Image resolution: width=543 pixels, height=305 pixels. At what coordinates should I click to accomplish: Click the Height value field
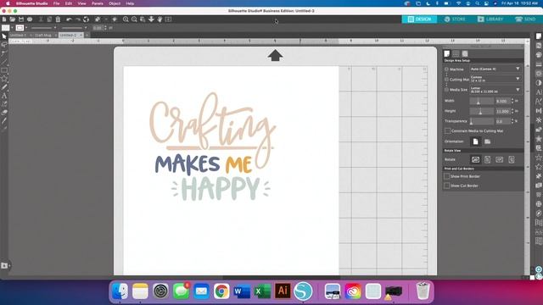[503, 111]
